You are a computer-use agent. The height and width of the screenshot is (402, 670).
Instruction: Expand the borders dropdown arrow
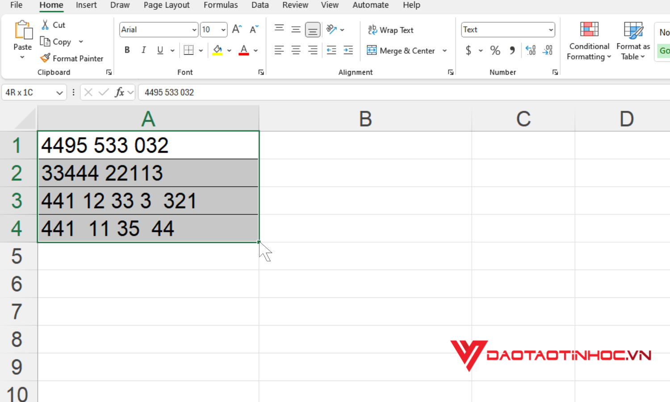[201, 50]
